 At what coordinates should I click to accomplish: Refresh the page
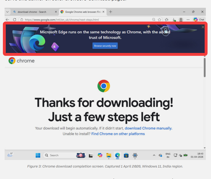[x=14, y=20]
